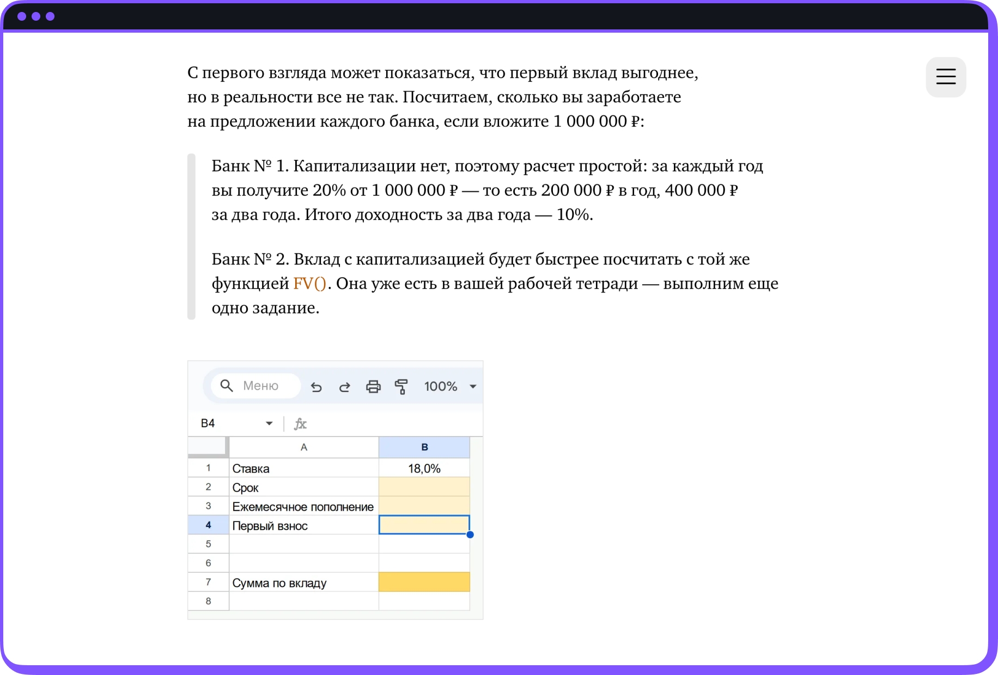Click the fx formula bar icon
Viewport: 998px width, 675px height.
pos(300,424)
